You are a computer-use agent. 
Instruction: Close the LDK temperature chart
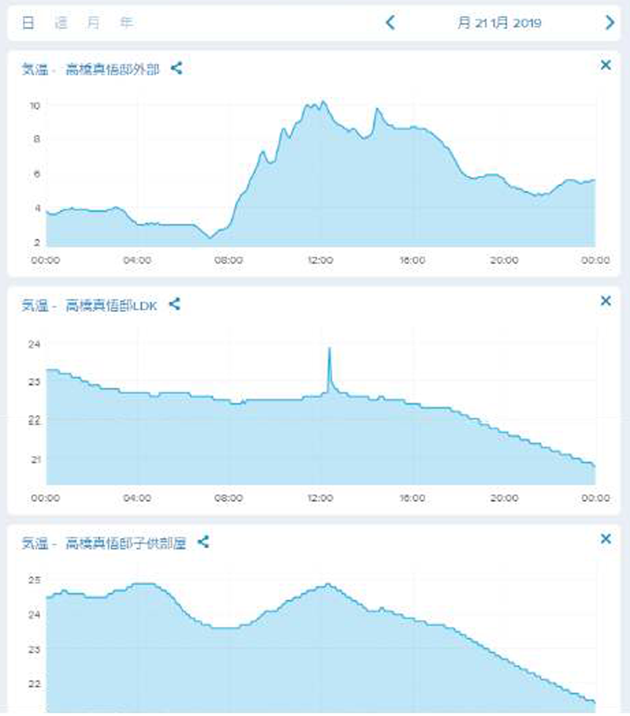pyautogui.click(x=606, y=301)
